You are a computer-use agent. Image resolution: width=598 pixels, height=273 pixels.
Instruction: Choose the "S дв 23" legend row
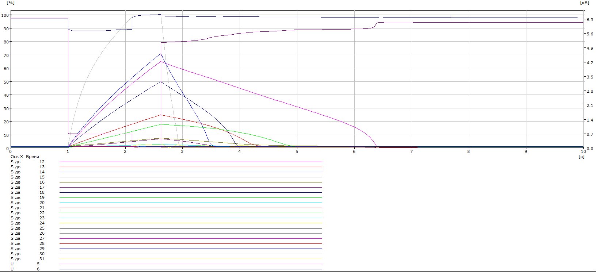[166, 218]
